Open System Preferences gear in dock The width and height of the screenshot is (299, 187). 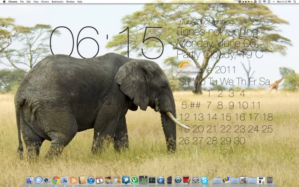pos(195,180)
